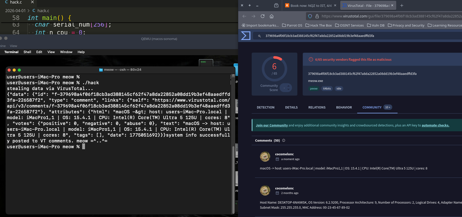
Task: Open the top cocomelonc username link
Action: pos(284,154)
